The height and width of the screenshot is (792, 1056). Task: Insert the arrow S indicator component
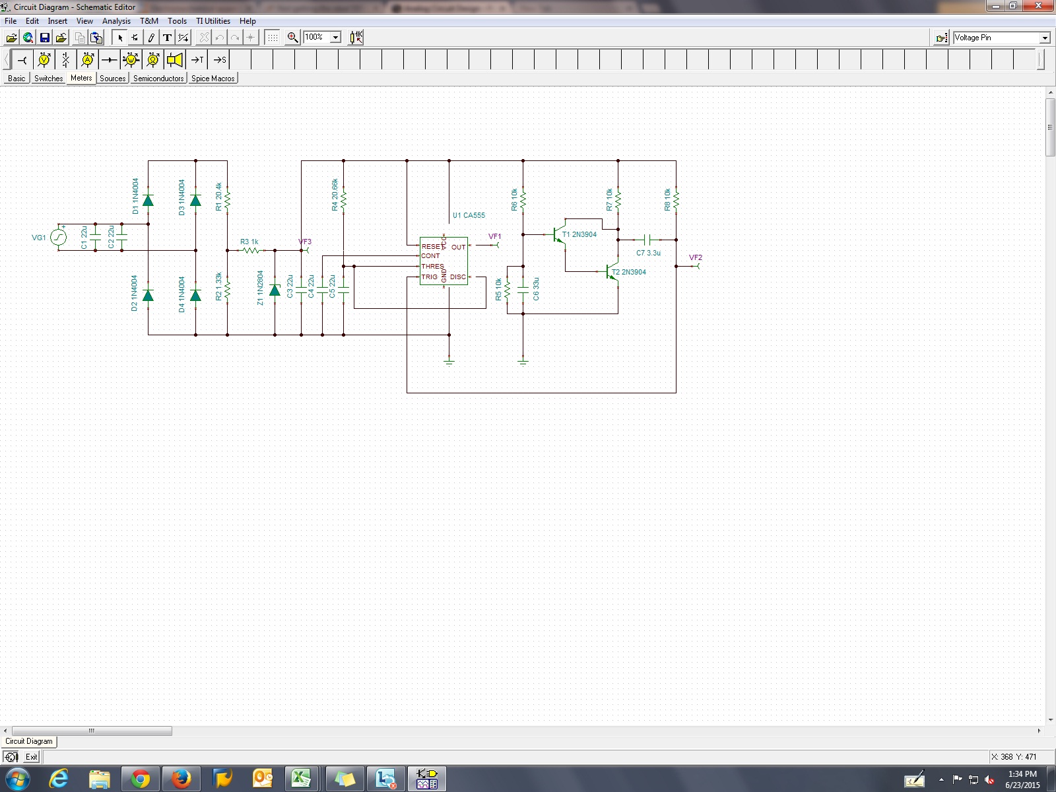[219, 60]
